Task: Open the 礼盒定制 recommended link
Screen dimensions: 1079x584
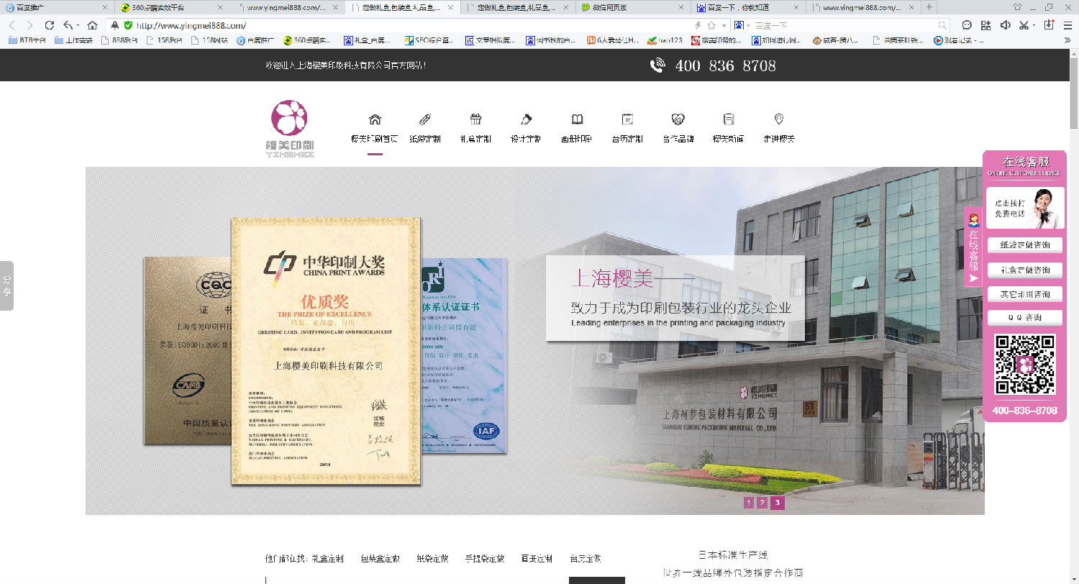Action: pos(327,558)
